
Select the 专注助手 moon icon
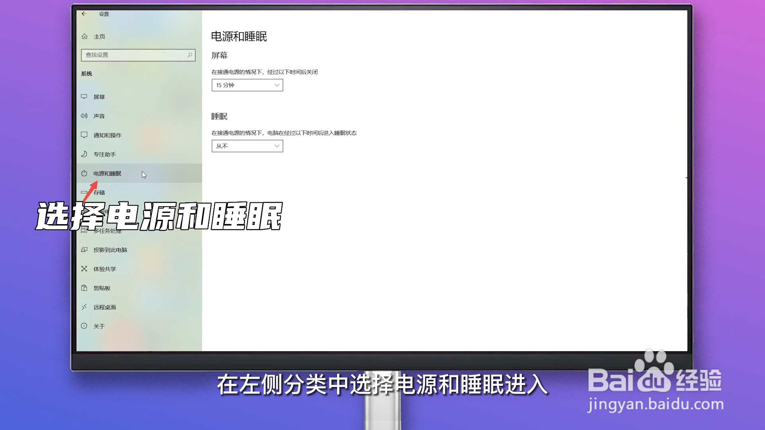(84, 154)
